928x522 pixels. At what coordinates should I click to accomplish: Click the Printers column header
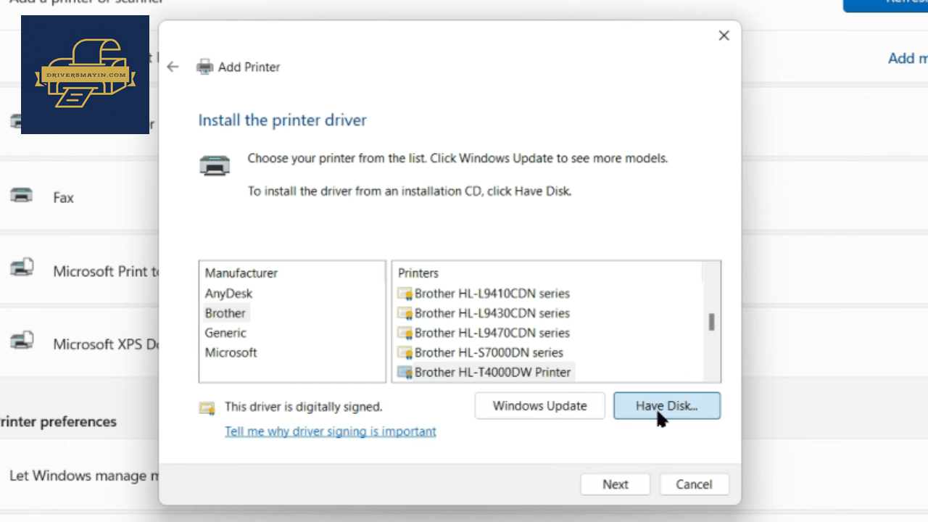pyautogui.click(x=418, y=273)
